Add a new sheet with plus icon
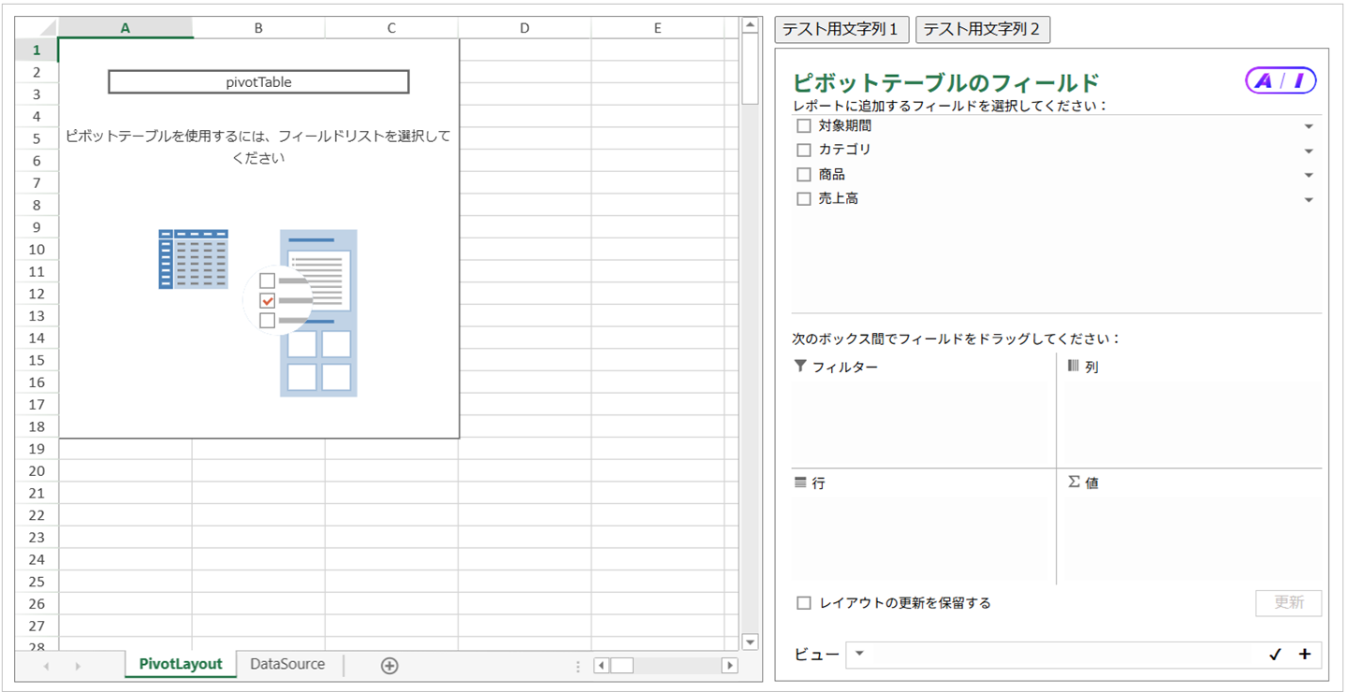Image resolution: width=1346 pixels, height=692 pixels. point(389,666)
